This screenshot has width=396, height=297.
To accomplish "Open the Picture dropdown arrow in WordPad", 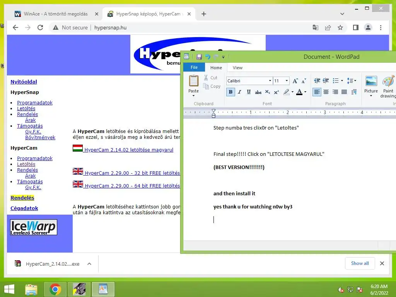I will 371,96.
